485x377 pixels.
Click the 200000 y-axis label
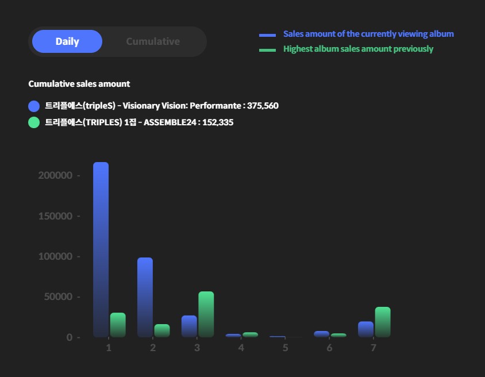(x=55, y=175)
